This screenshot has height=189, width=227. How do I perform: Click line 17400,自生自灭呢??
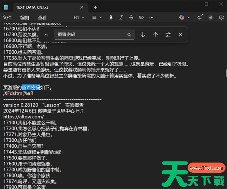23,146
